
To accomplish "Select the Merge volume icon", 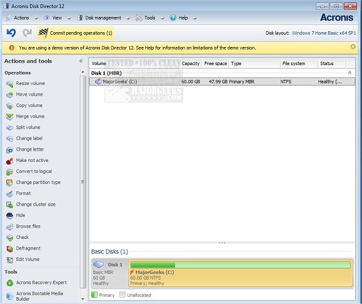I will pyautogui.click(x=10, y=117).
